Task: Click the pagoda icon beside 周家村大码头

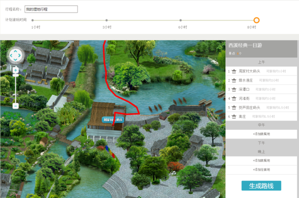Action: [x=234, y=71]
